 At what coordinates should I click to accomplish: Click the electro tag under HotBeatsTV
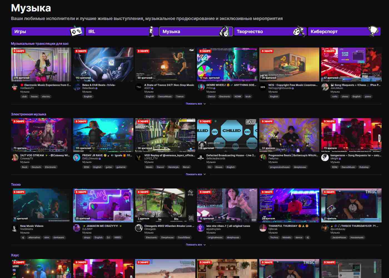(x=46, y=96)
